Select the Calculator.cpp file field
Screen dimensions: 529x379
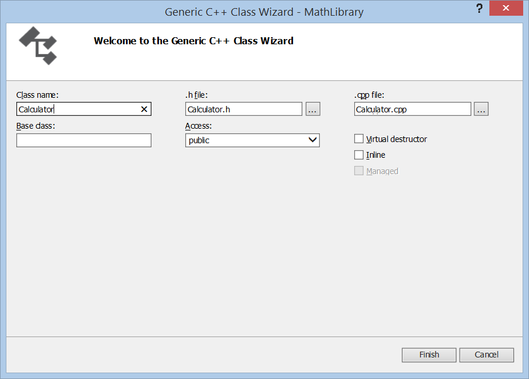click(412, 109)
